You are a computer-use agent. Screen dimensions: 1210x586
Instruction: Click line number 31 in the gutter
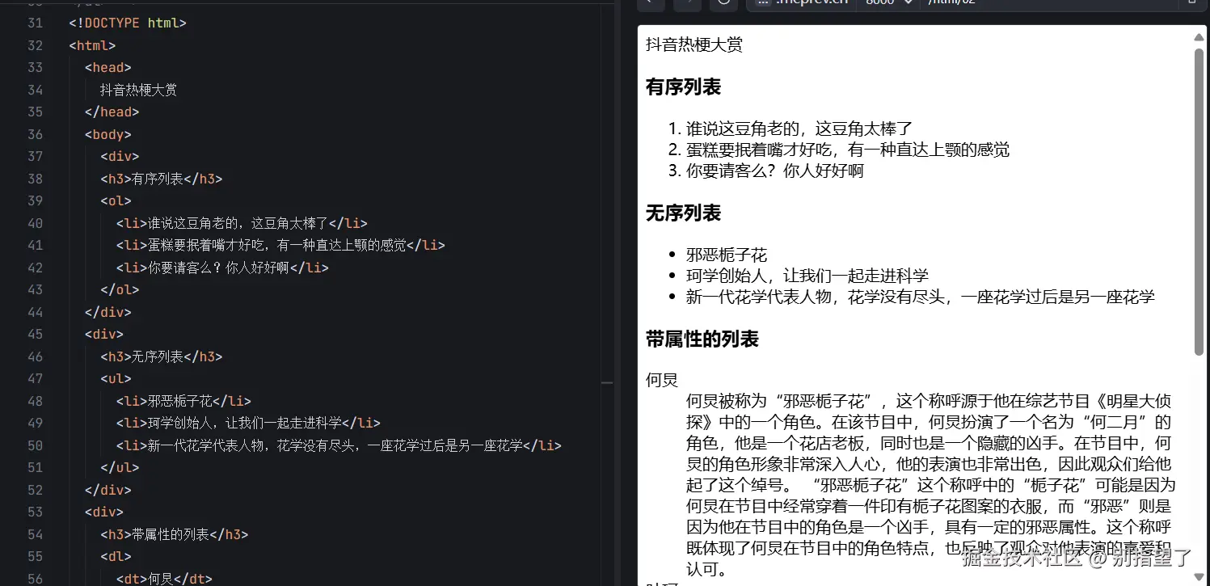(35, 23)
